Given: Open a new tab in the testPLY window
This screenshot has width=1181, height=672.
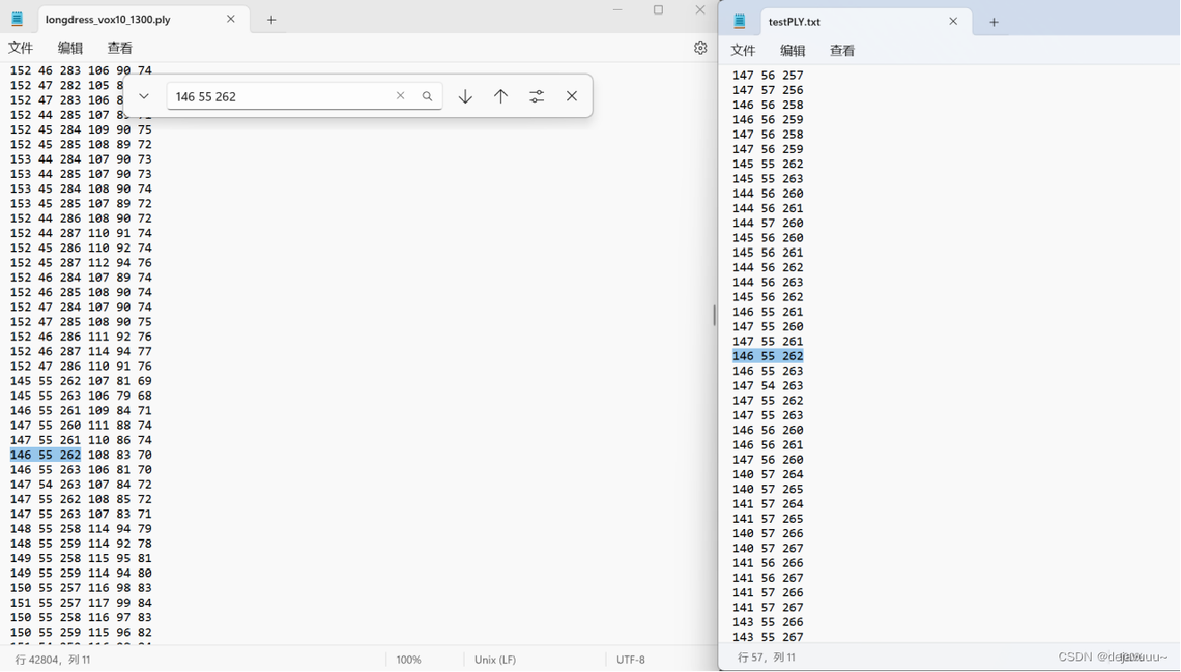Looking at the screenshot, I should (993, 21).
